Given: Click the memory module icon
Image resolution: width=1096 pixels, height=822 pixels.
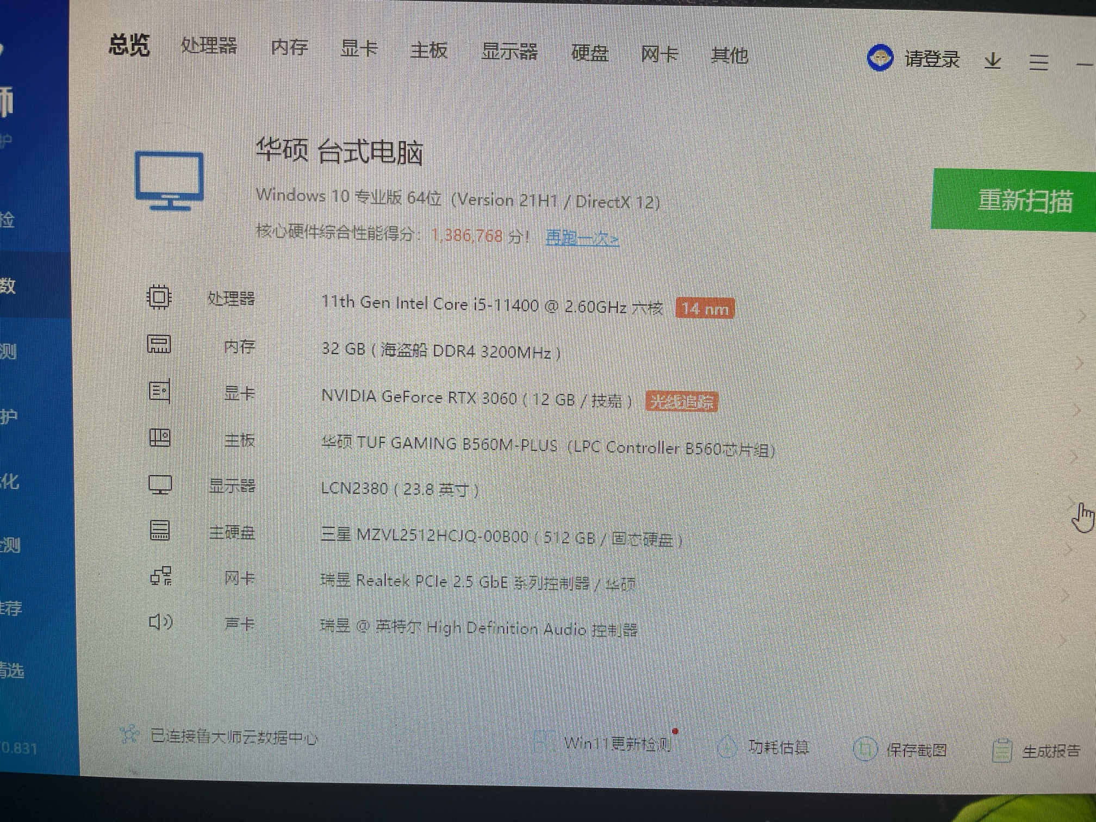Looking at the screenshot, I should click(x=159, y=344).
